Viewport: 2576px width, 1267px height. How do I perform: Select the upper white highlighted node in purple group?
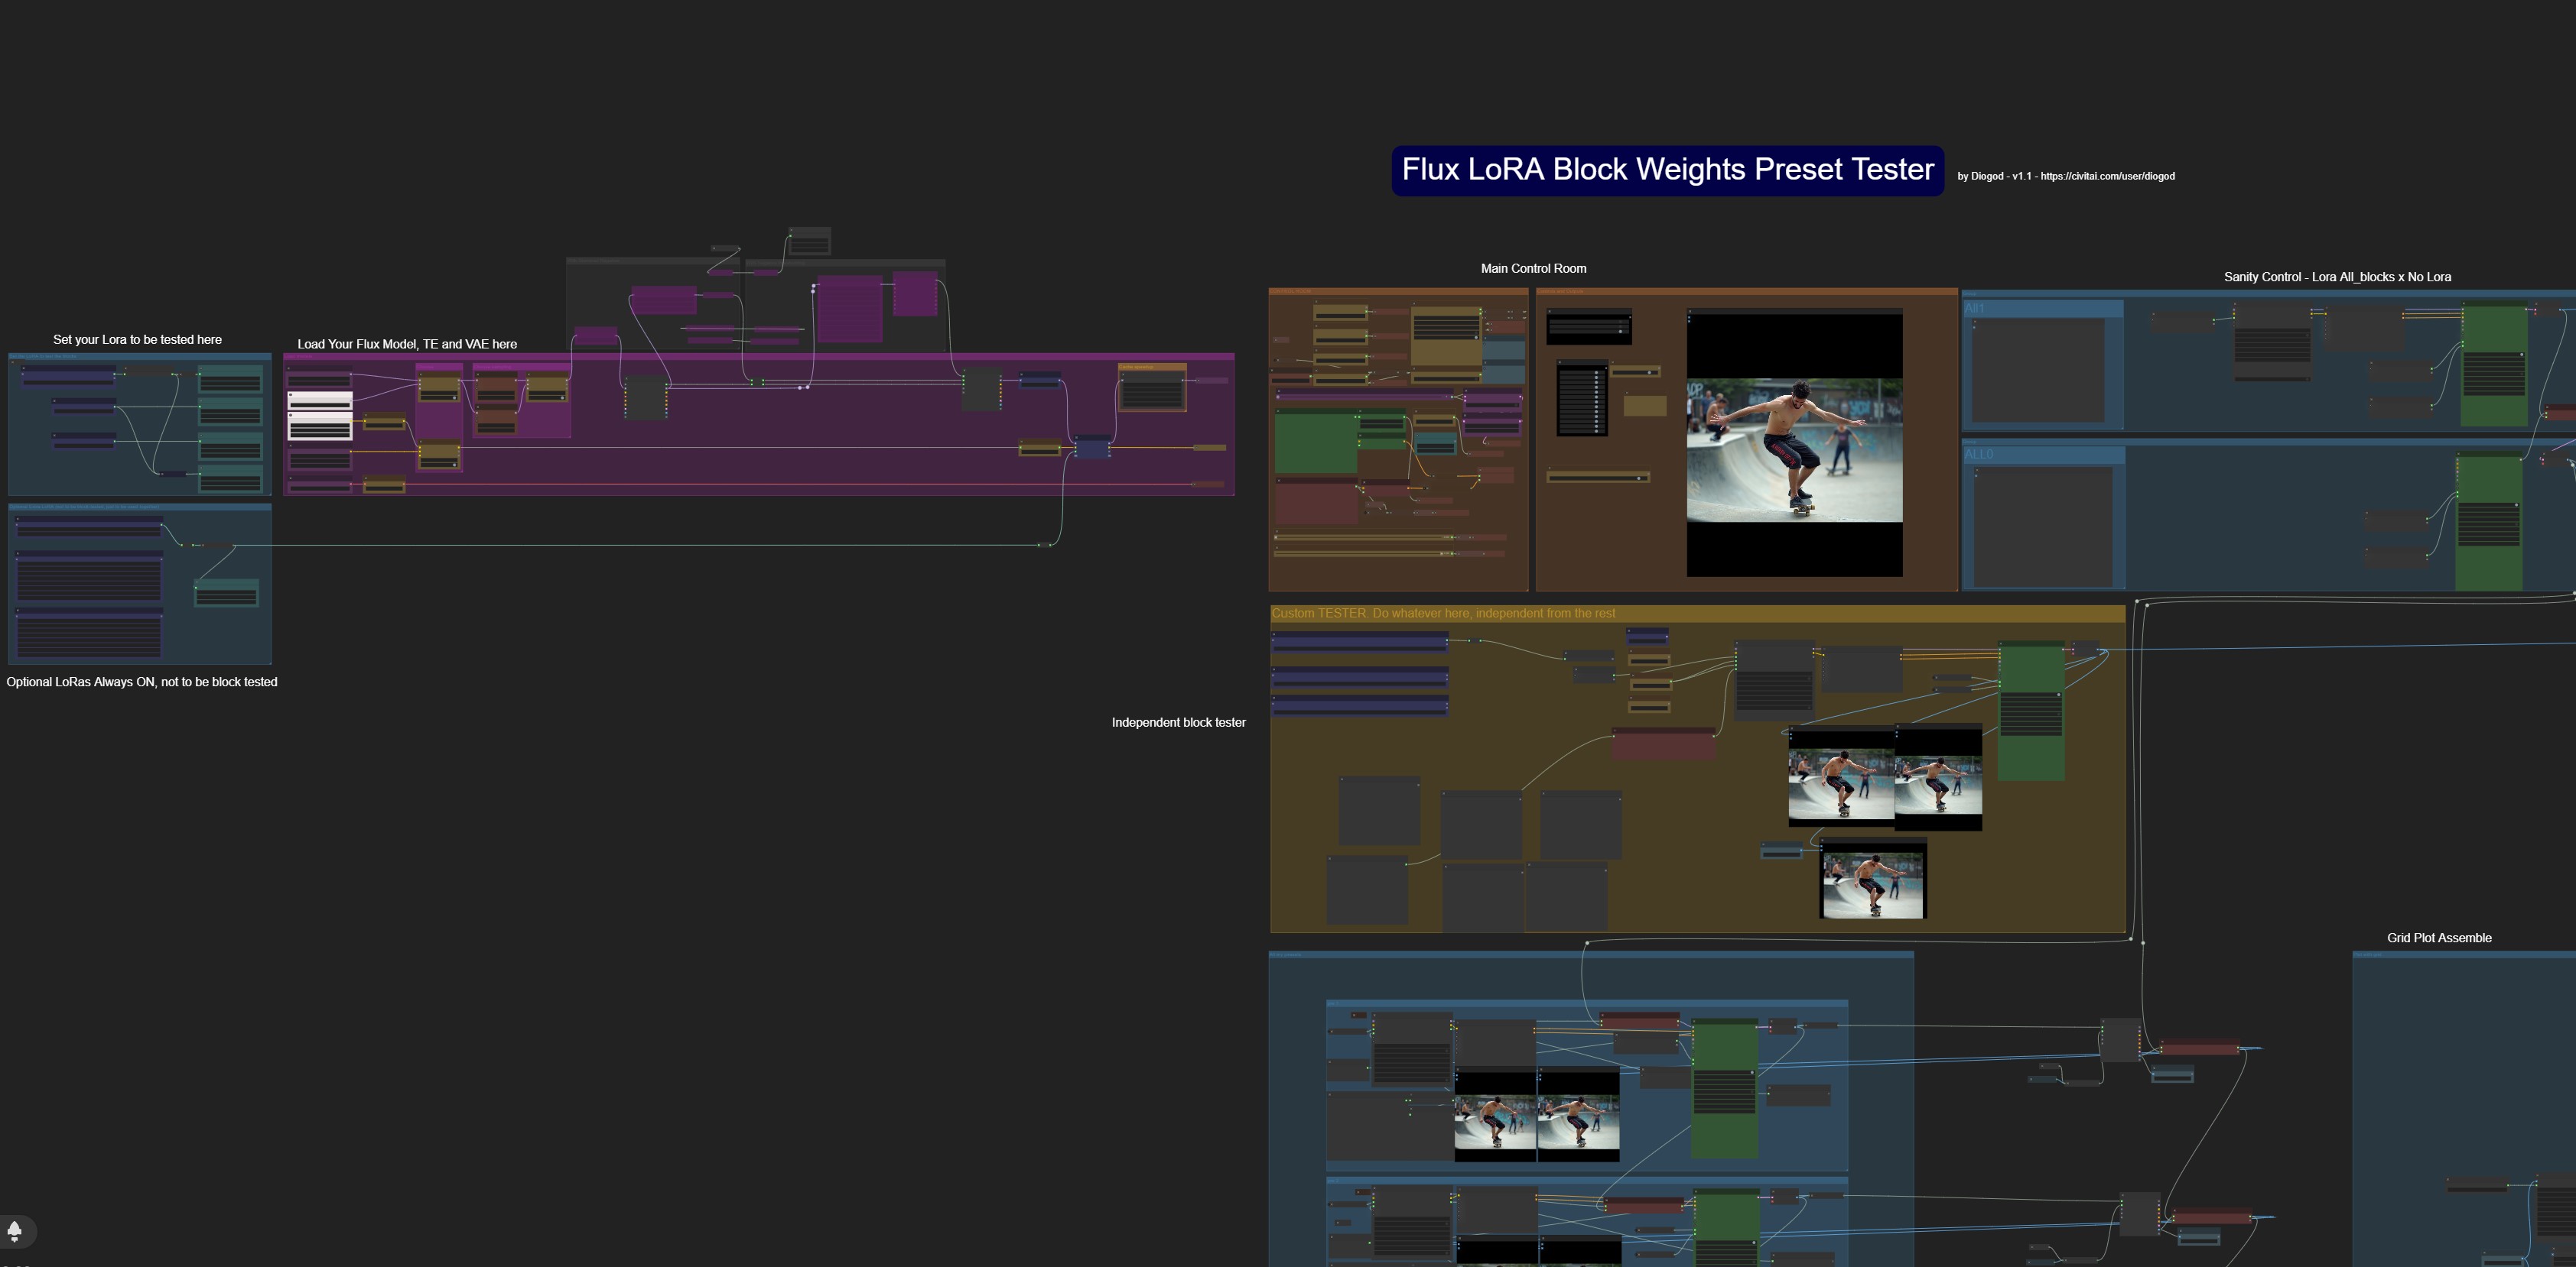320,400
